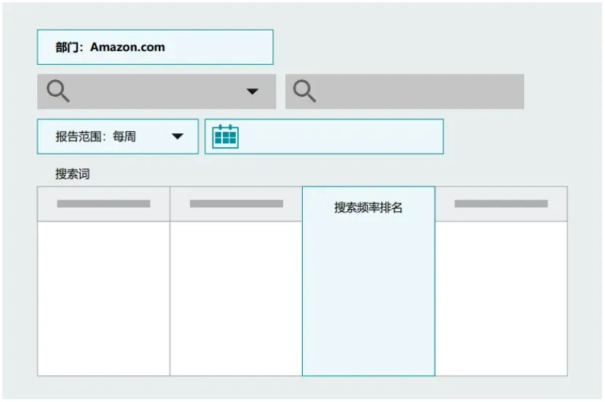Click the 部门: Amazon.com department box
605x402 pixels.
point(155,47)
